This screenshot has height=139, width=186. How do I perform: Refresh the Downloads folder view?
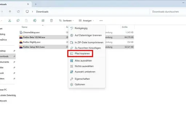[x=18, y=12]
